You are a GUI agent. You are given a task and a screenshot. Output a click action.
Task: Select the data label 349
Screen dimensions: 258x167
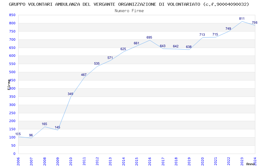point(70,94)
